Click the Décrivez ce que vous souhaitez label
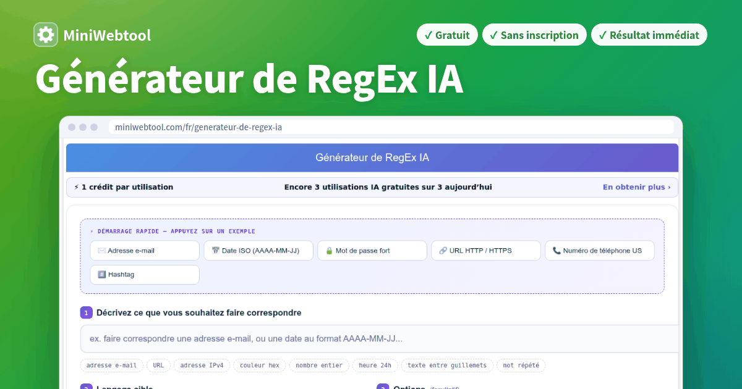Image resolution: width=742 pixels, height=389 pixels. point(198,313)
